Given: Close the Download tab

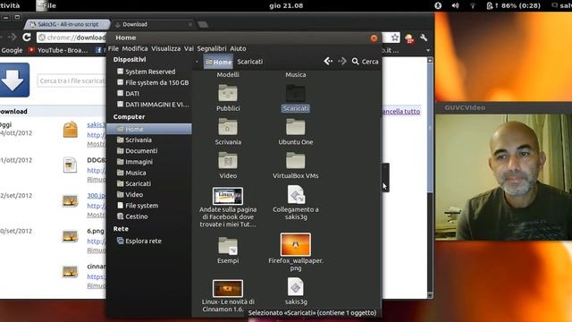Looking at the screenshot, I should 190,24.
